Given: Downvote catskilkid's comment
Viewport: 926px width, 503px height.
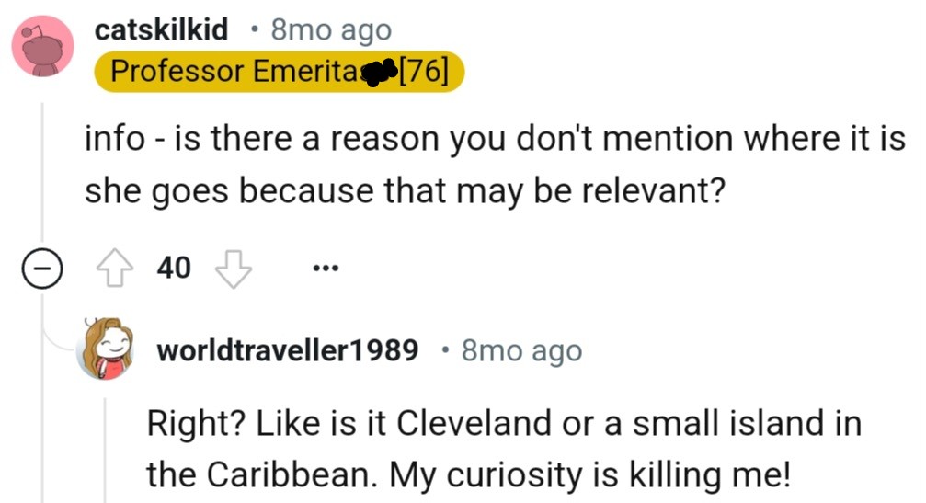Looking at the screenshot, I should pos(232,269).
